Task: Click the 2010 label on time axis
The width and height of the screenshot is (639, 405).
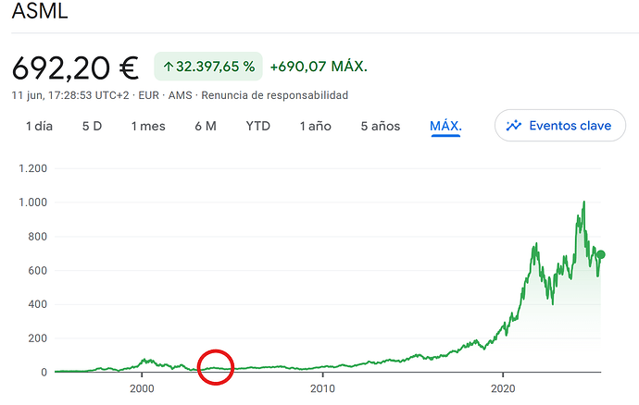Action: [323, 388]
